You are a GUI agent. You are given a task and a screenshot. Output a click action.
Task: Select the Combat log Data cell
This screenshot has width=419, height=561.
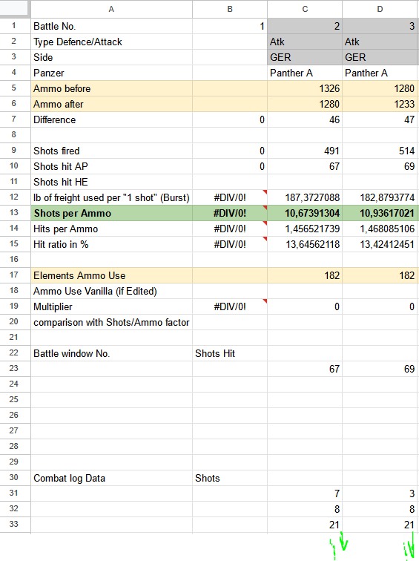pos(111,478)
